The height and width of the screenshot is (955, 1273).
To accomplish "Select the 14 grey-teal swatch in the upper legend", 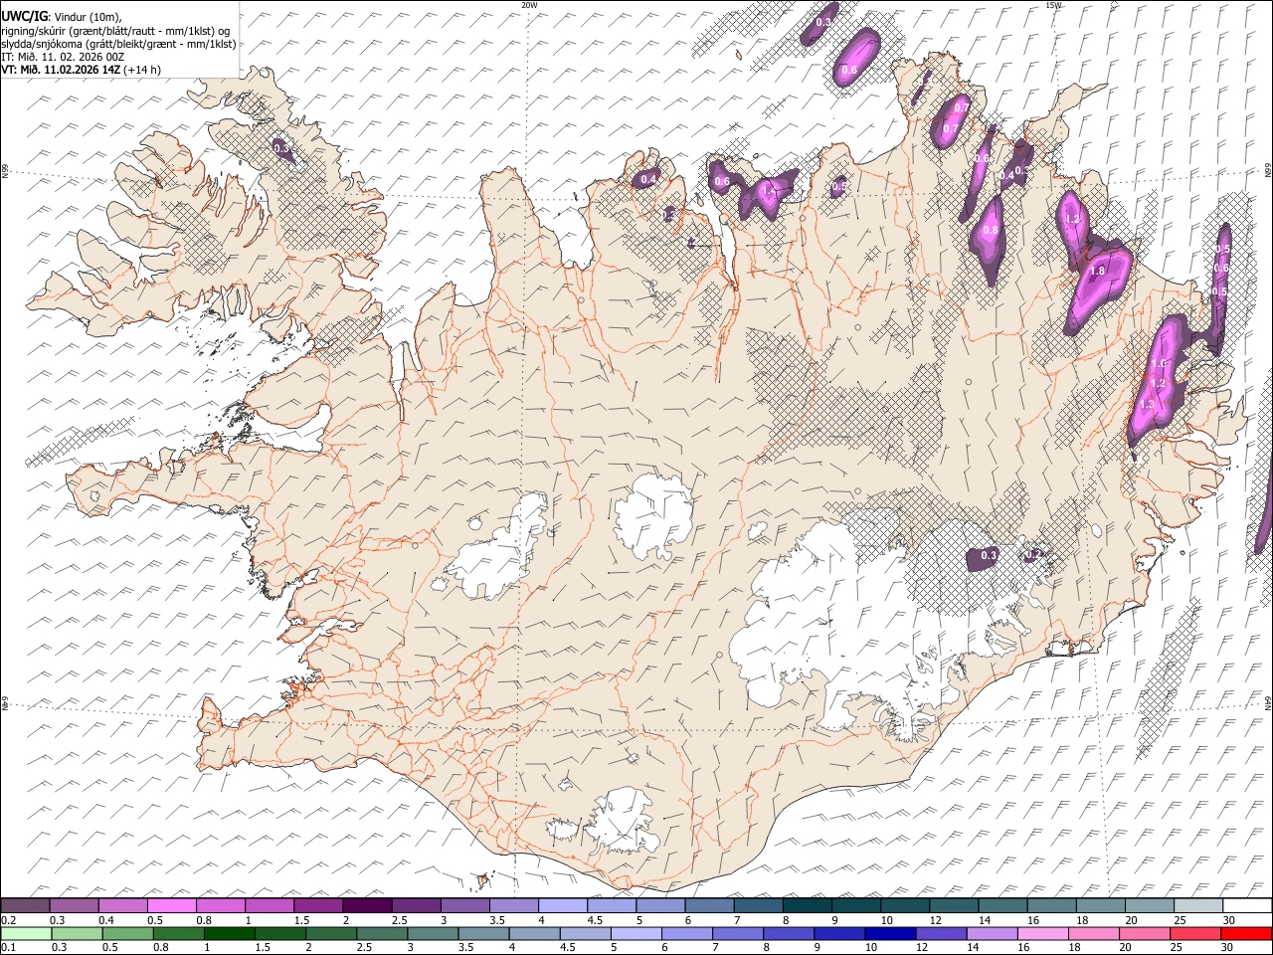I will 1001,905.
